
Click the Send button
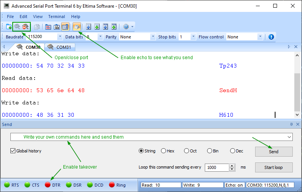point(274,152)
